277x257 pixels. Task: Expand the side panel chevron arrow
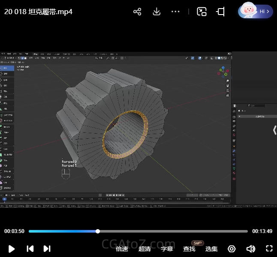[274, 130]
